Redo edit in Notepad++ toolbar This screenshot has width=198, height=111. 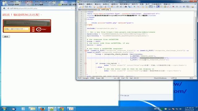[x=121, y=6]
